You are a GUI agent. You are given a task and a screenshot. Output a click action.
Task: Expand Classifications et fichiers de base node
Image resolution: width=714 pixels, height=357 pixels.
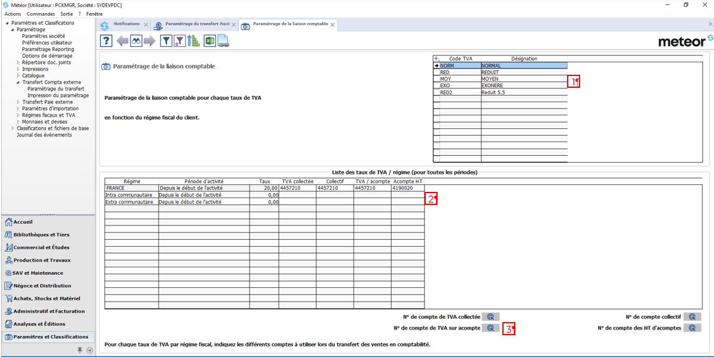12,128
